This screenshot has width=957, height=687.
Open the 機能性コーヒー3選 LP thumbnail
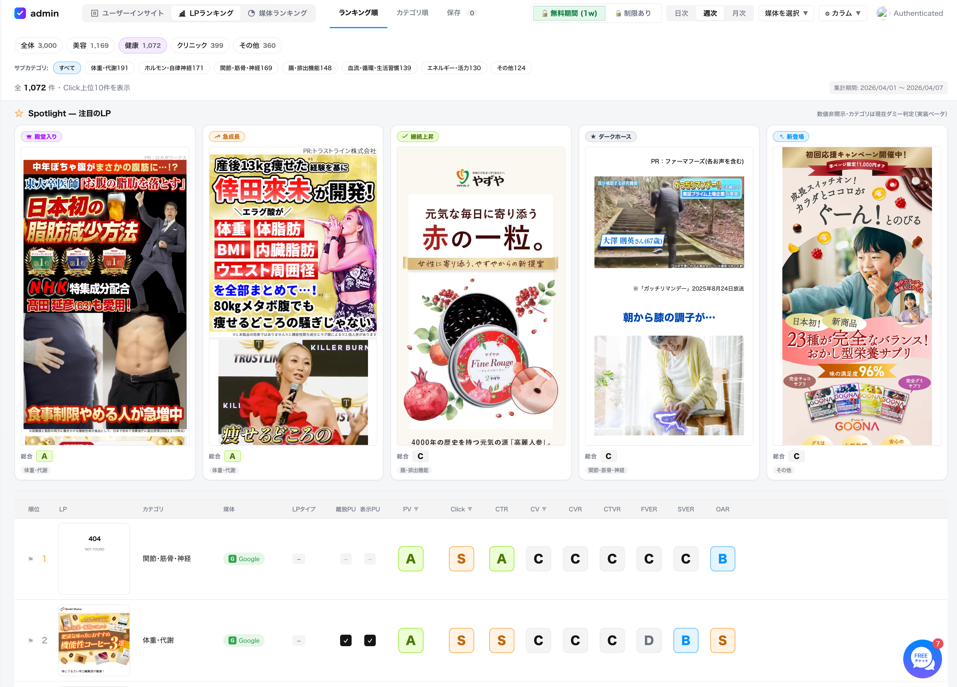pyautogui.click(x=94, y=640)
